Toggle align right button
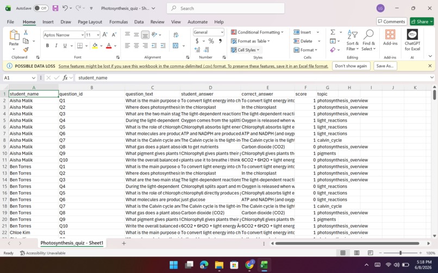This screenshot has height=273, width=438. [x=145, y=45]
